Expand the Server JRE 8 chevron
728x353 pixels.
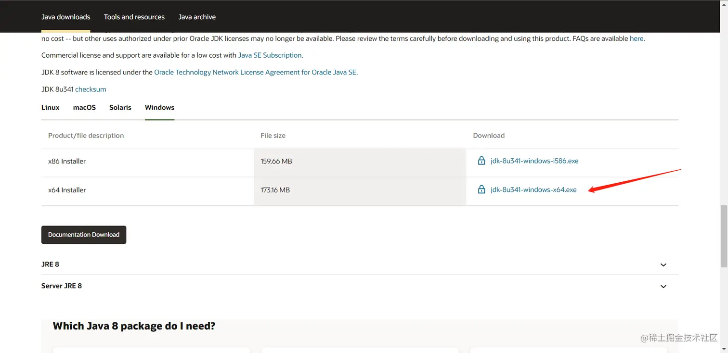click(x=663, y=287)
